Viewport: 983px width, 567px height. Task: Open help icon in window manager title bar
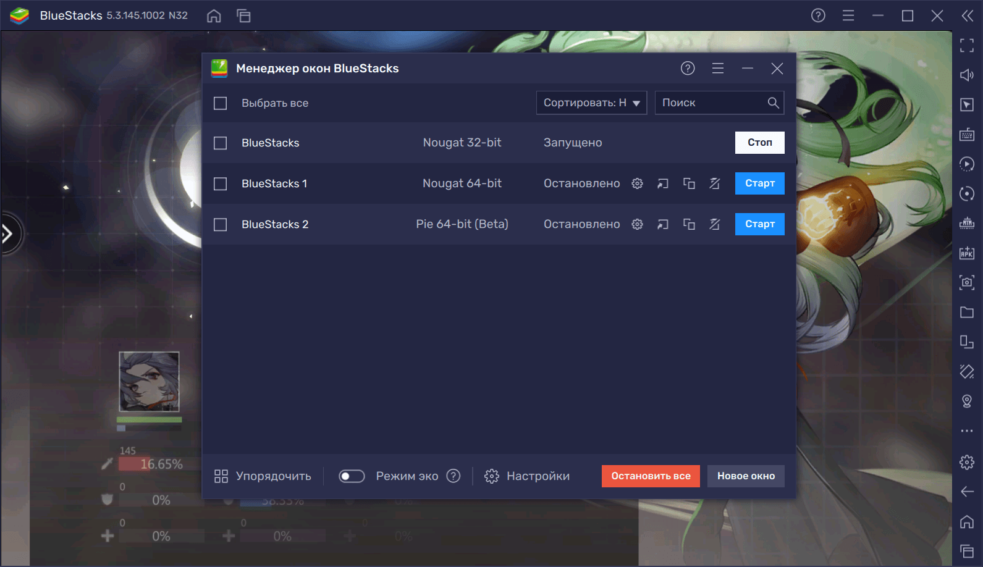coord(688,69)
